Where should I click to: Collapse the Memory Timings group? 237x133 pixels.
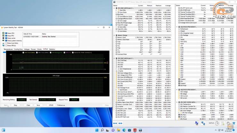tap(114, 35)
